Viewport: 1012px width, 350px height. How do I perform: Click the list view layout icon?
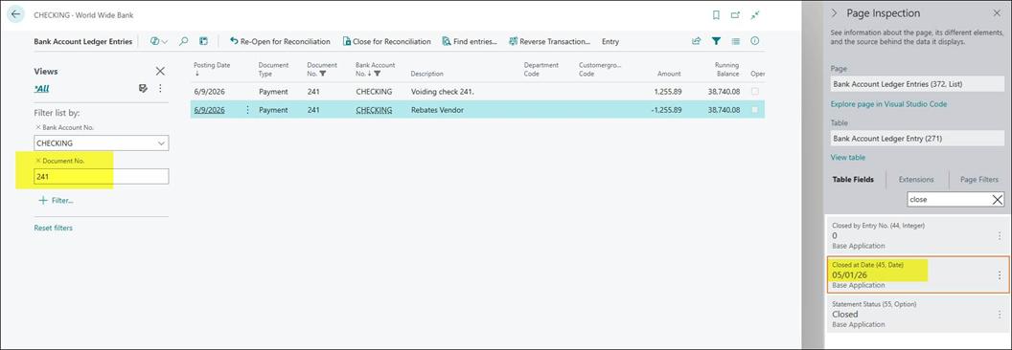tap(735, 41)
